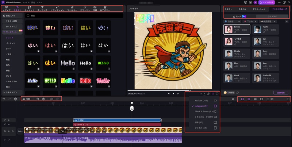
Task: Click the 変換開始 button
Action: 281,93
